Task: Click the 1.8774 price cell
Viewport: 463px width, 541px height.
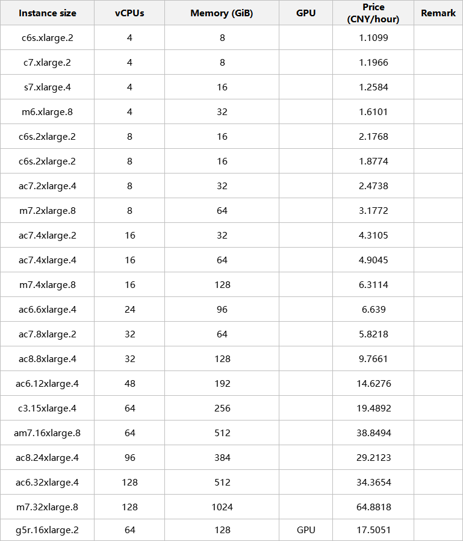Action: point(373,161)
